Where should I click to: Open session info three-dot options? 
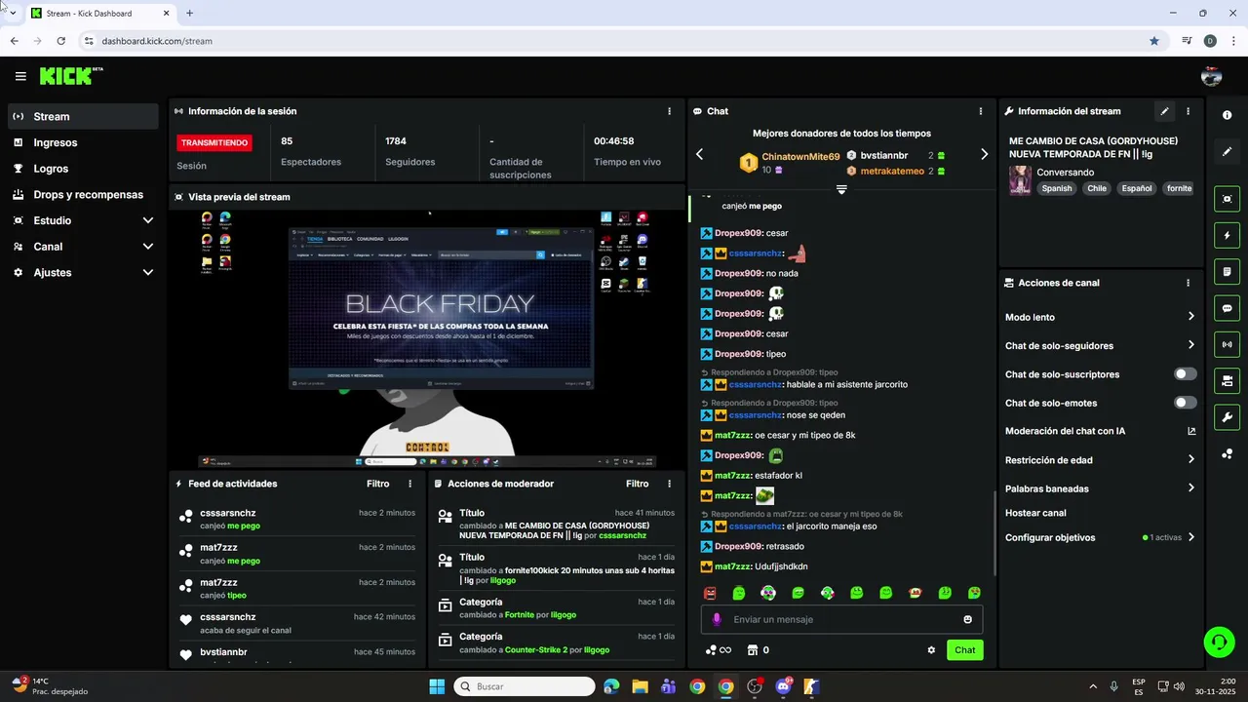669,111
